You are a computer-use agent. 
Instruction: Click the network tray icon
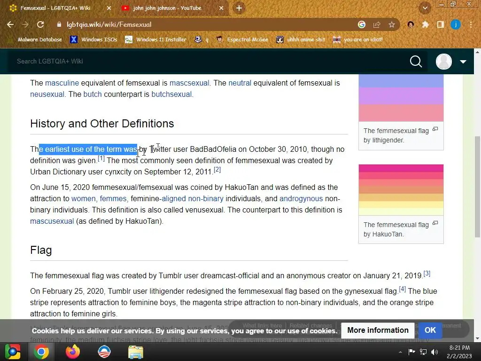pos(423,352)
